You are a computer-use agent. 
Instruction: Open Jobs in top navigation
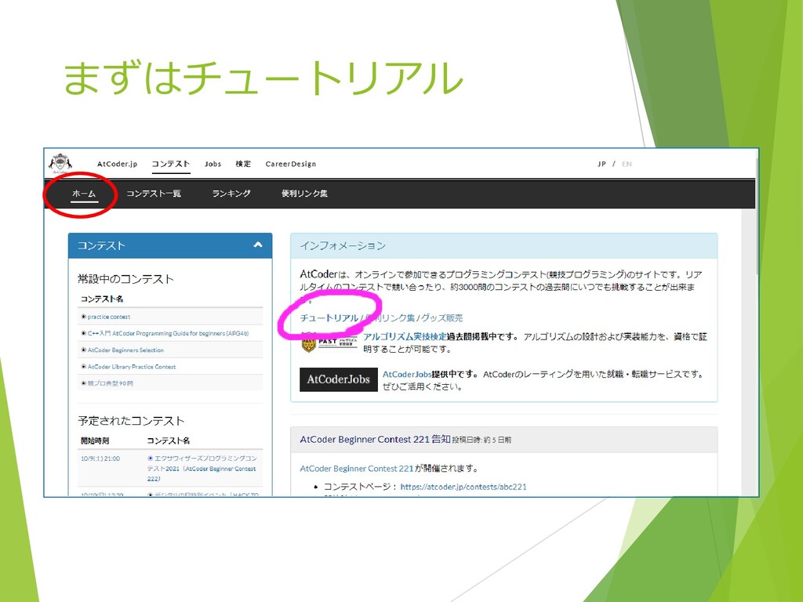coord(213,164)
